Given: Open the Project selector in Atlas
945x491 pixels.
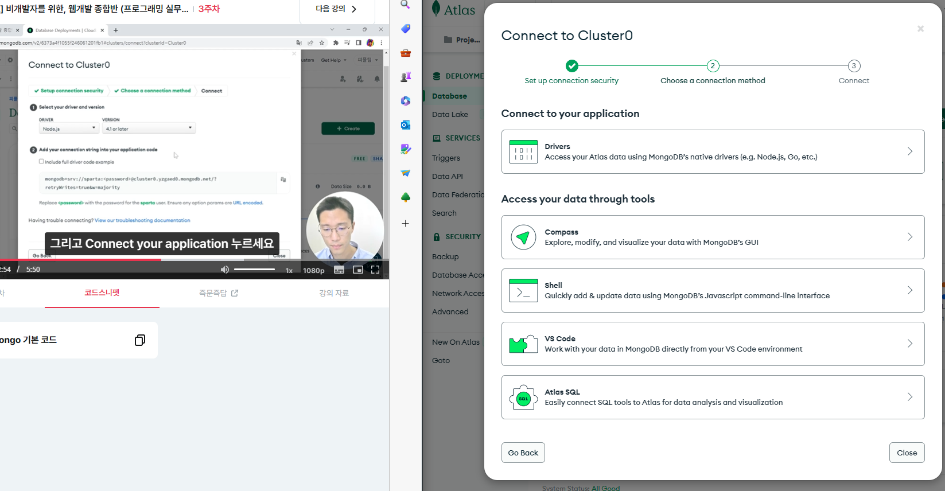Looking at the screenshot, I should (x=462, y=40).
